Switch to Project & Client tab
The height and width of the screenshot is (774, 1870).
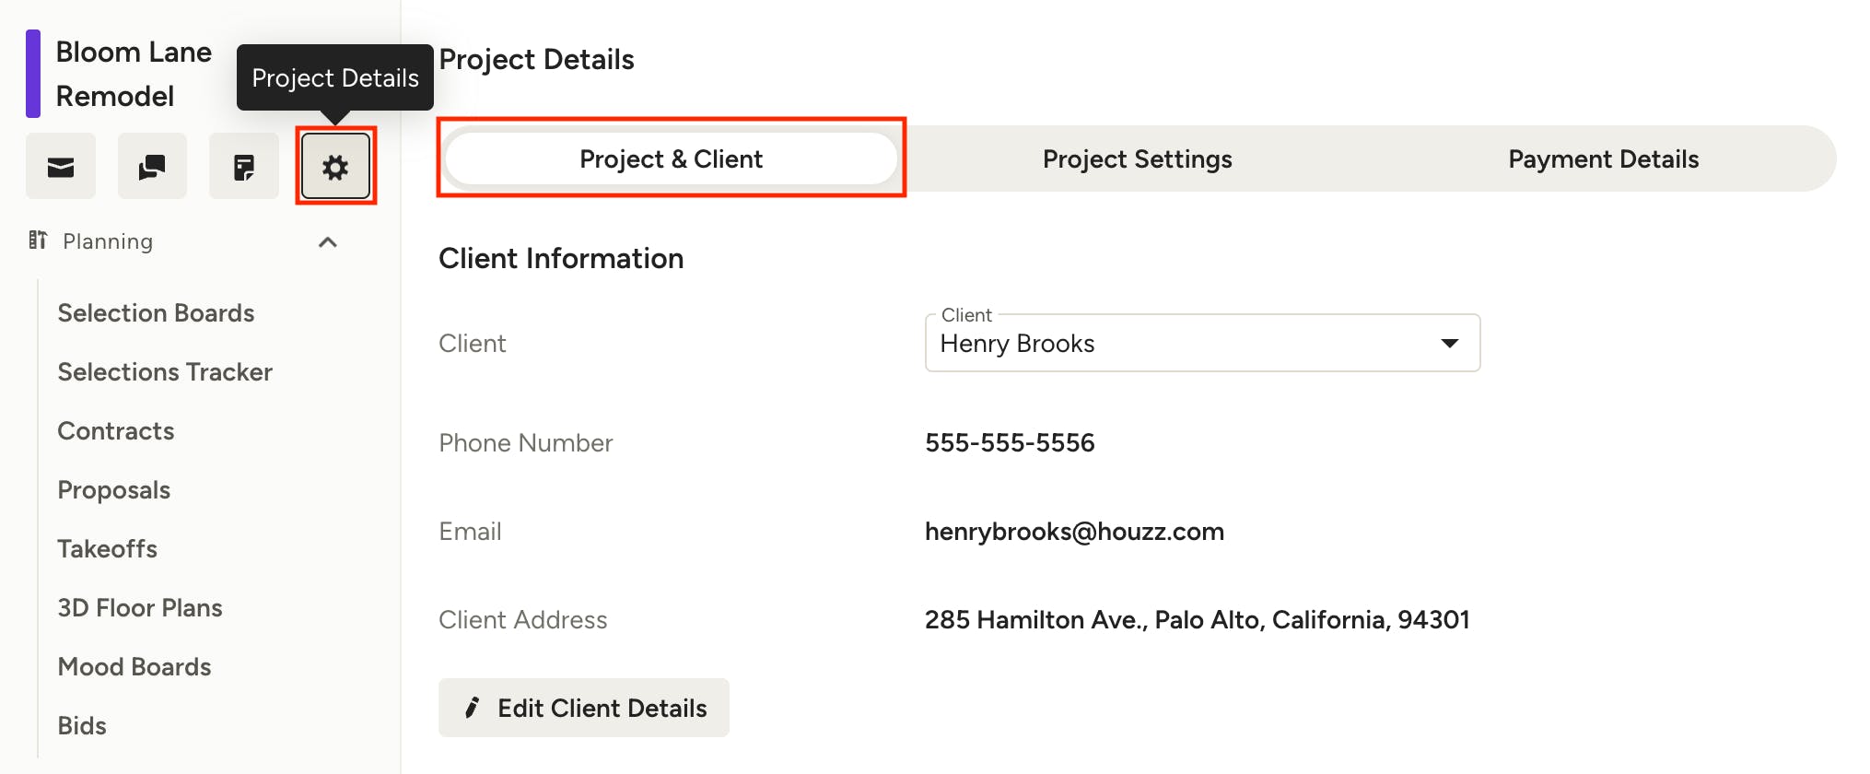point(671,158)
